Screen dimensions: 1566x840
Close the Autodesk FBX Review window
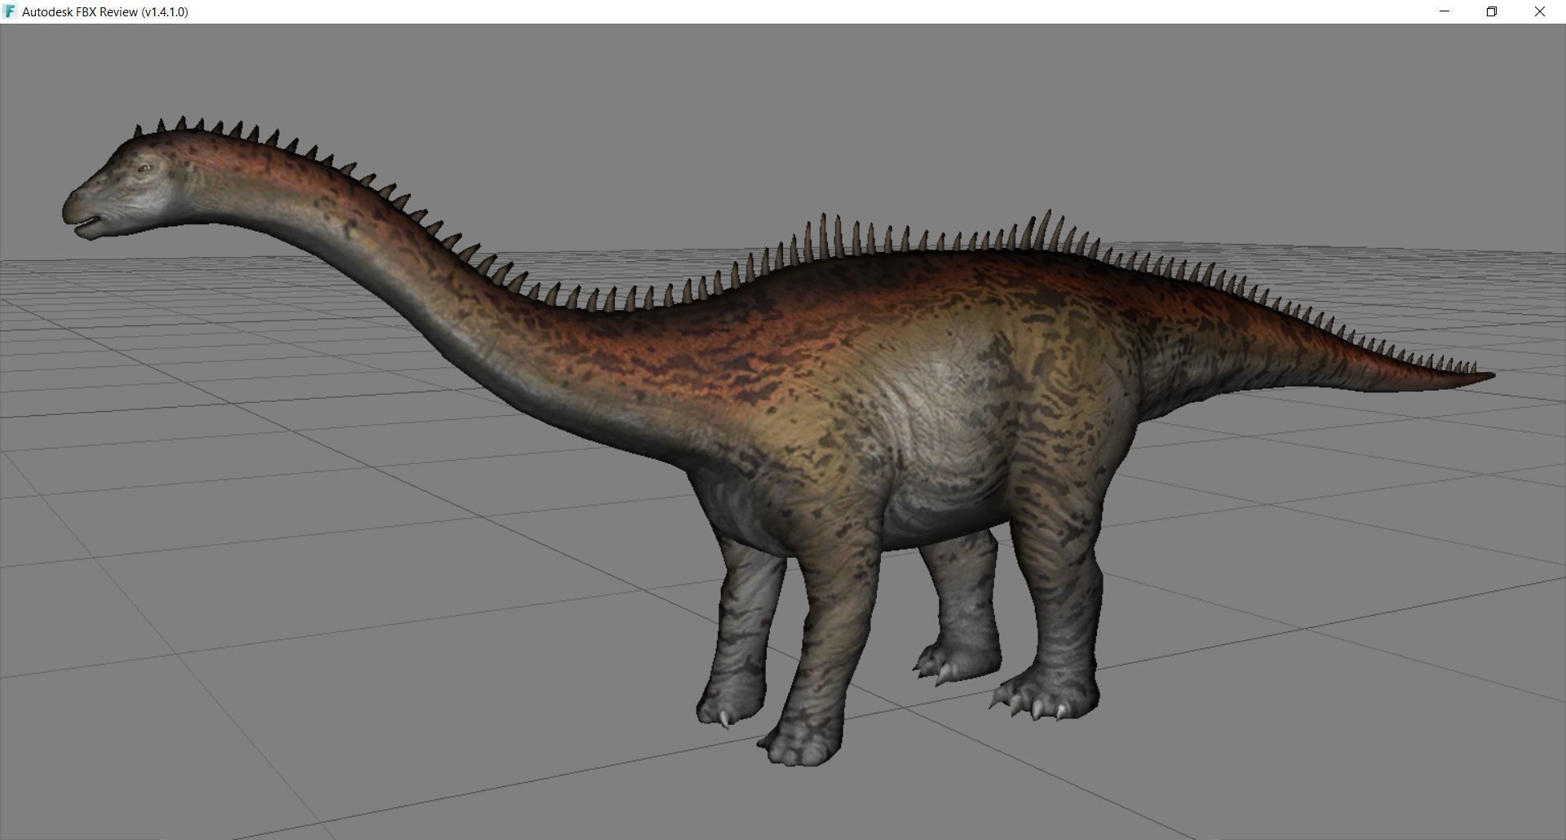pos(1540,11)
